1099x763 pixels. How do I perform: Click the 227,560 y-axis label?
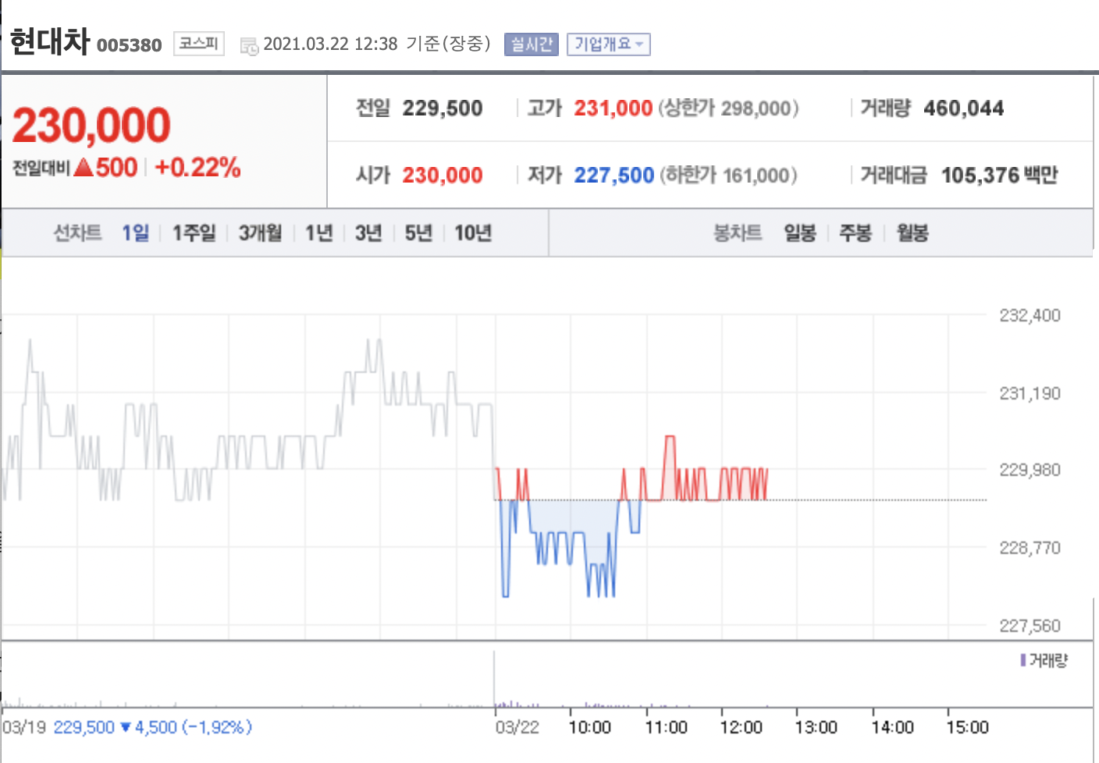(1030, 626)
